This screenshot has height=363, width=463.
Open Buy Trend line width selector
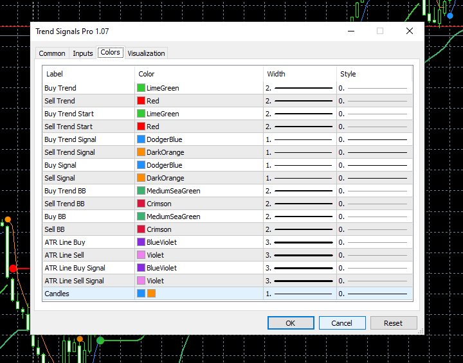tap(300, 88)
